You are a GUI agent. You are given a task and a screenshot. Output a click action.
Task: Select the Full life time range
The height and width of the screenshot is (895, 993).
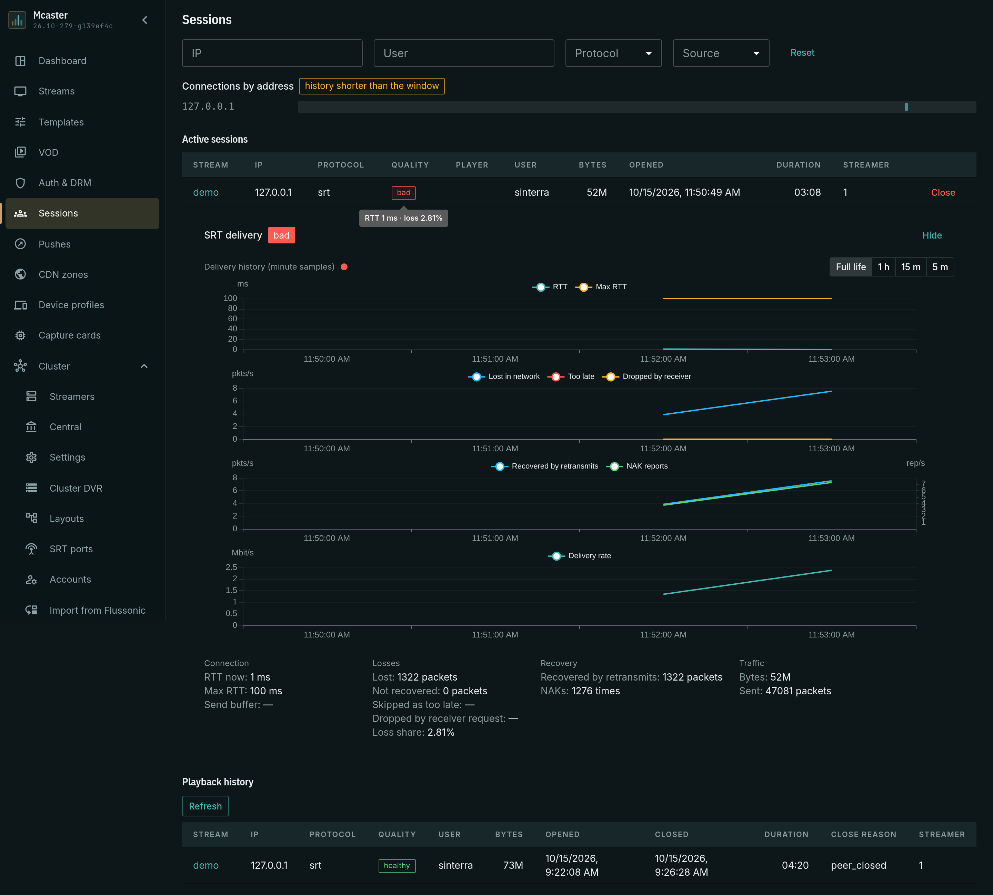click(850, 267)
